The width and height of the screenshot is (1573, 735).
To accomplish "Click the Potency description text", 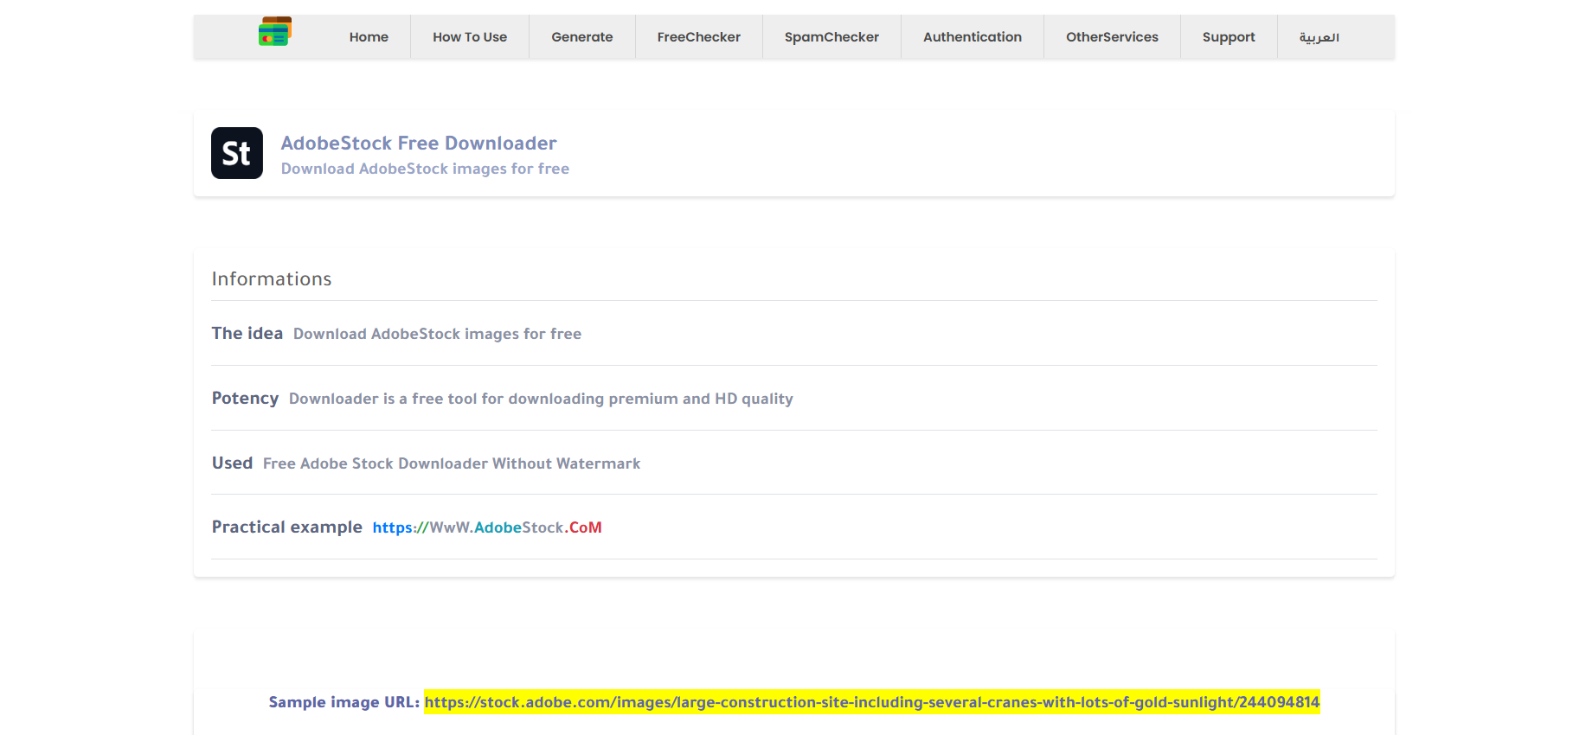I will (x=541, y=399).
